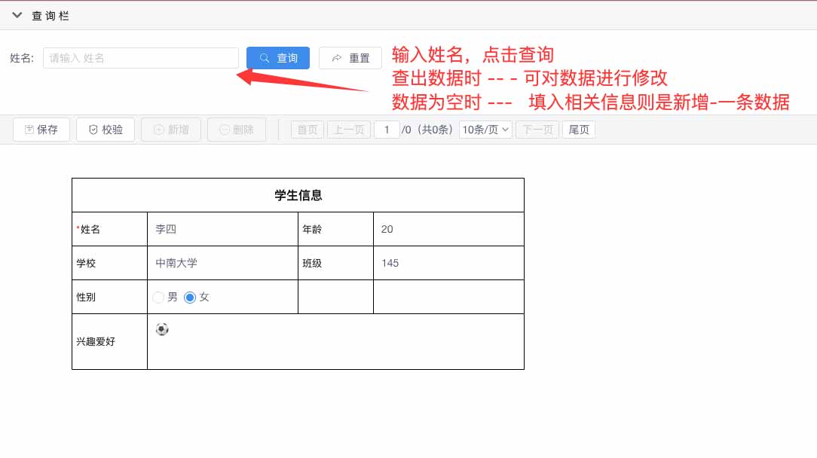Viewport: 817px width, 458px height.
Task: Click the 保存 save button
Action: 41,130
